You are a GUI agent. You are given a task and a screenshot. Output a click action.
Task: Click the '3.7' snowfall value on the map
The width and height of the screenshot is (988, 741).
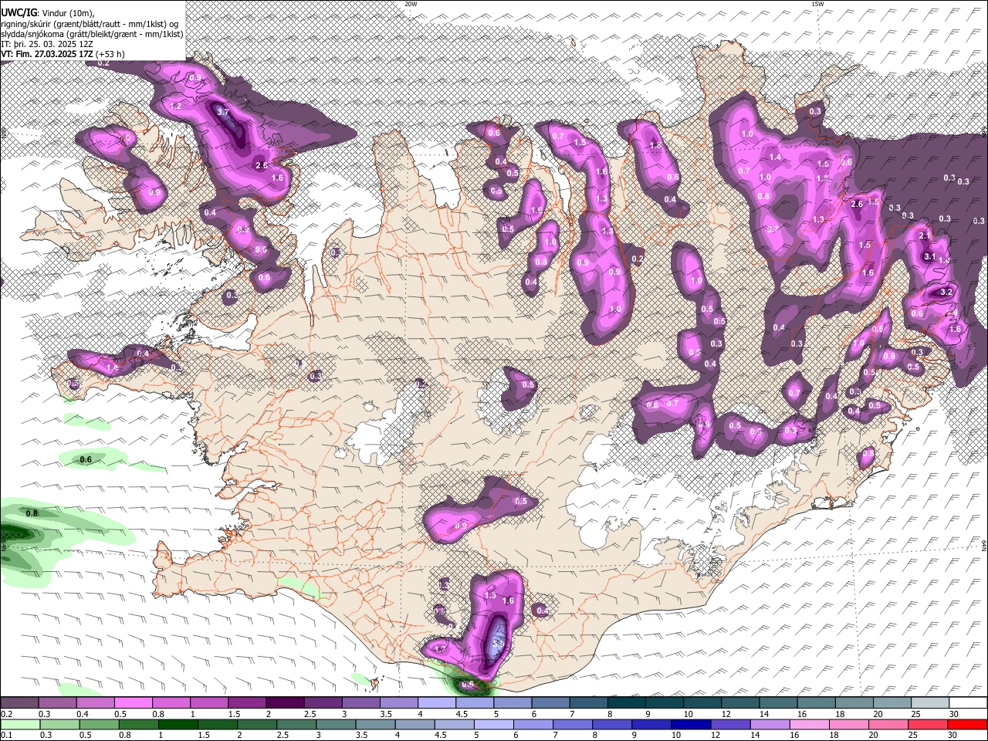[224, 112]
